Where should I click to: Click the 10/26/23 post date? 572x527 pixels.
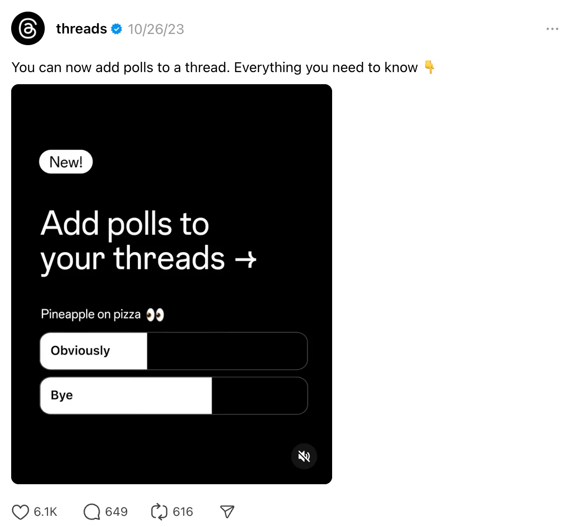coord(156,29)
